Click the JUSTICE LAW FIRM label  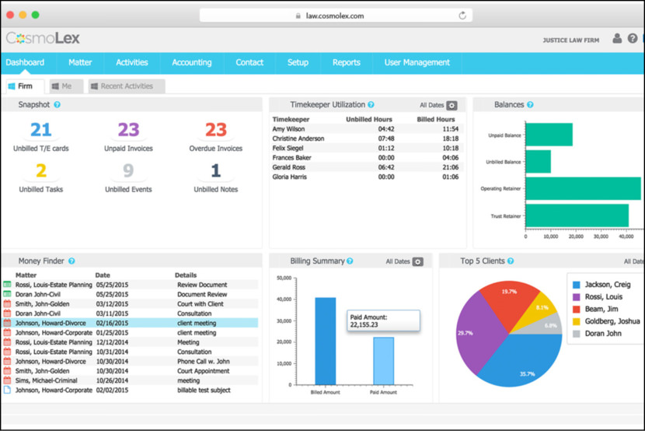tap(571, 40)
